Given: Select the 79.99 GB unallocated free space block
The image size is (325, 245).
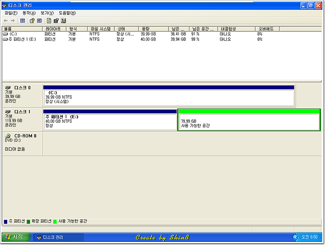Looking at the screenshot, I should point(249,120).
